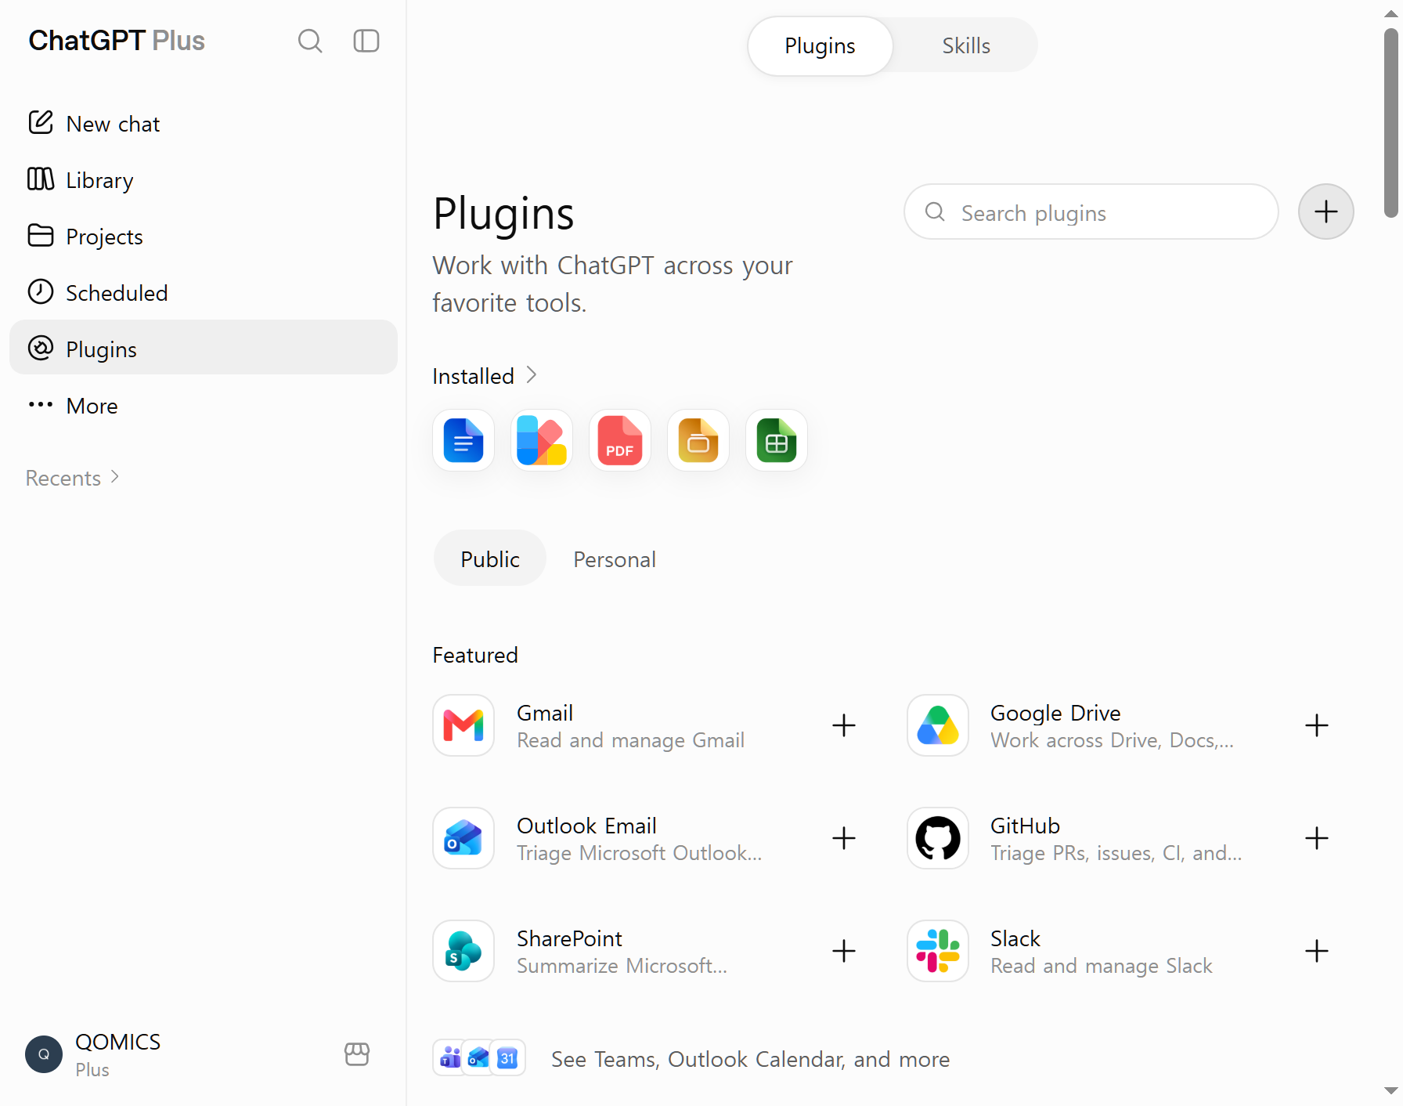Click 'Work across Drive, Docs,...' description

tap(1112, 740)
